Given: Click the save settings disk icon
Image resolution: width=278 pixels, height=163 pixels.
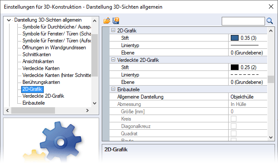Looking at the screenshot, I should [116, 21].
